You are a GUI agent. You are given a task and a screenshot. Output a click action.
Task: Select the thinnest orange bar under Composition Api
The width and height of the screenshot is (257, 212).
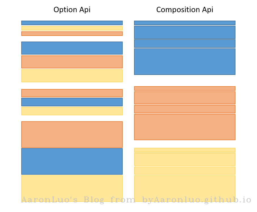point(184,88)
